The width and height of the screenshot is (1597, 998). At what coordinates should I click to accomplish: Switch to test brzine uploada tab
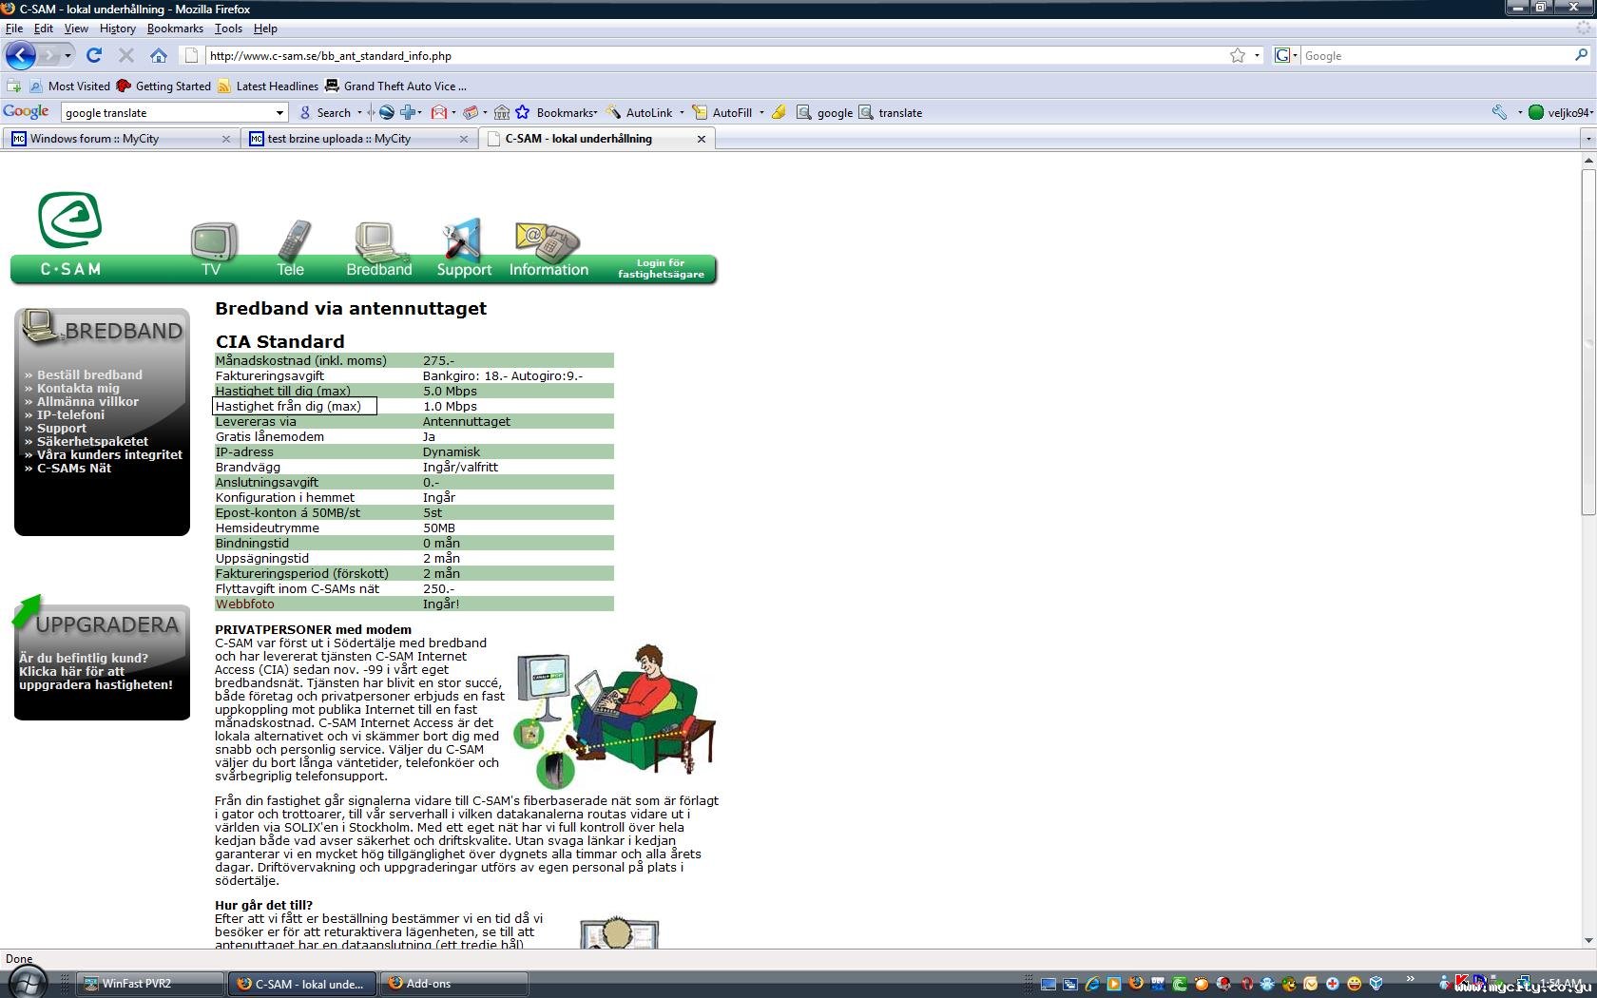[357, 139]
